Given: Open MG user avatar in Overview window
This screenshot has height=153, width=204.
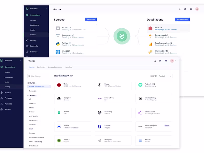Looking at the screenshot, I should tap(197, 9).
